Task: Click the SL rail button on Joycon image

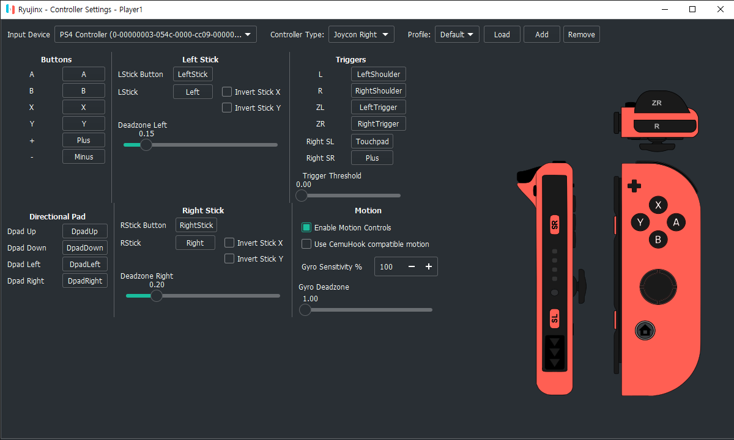Action: 555,318
